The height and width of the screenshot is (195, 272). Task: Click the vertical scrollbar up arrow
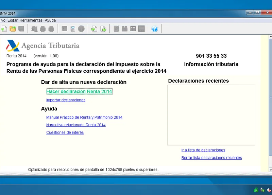pyautogui.click(x=270, y=37)
